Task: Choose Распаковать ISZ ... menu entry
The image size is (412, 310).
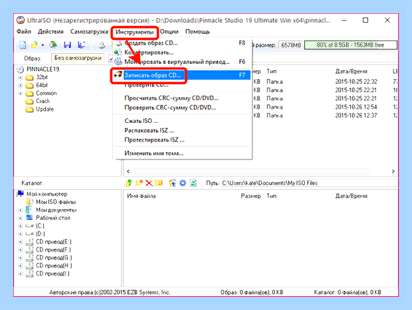Action: 182,131
